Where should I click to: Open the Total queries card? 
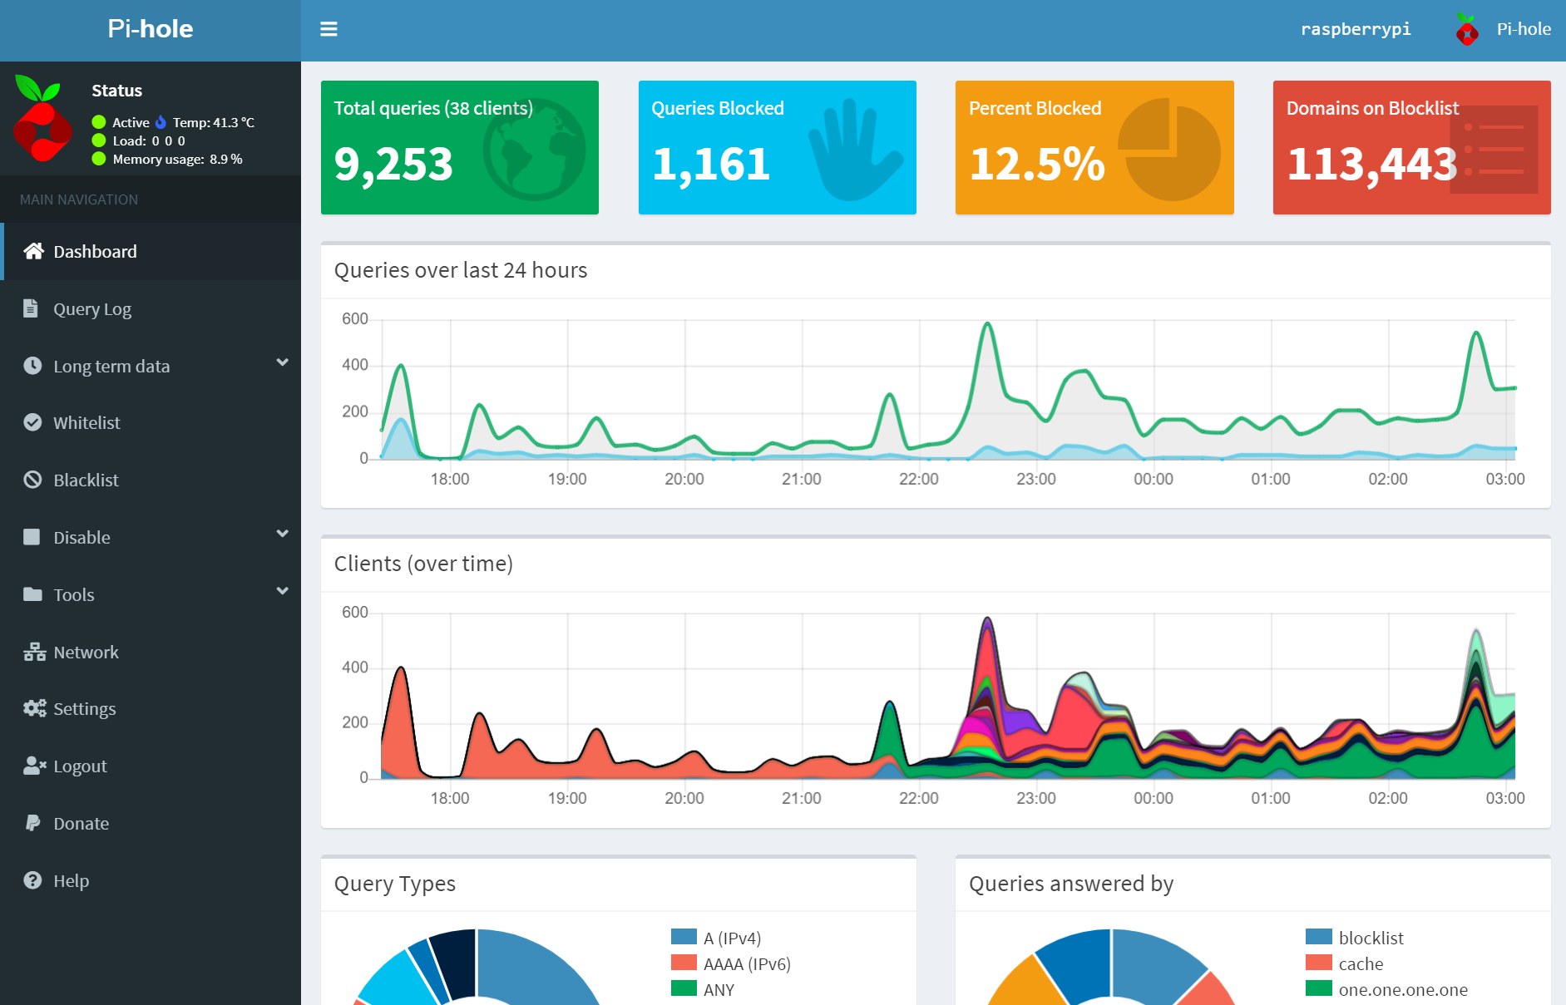460,147
